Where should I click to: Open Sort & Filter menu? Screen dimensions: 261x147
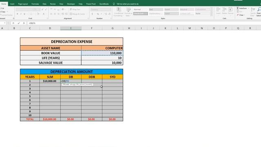(x=253, y=12)
